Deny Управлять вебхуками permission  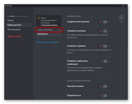[x=101, y=61]
